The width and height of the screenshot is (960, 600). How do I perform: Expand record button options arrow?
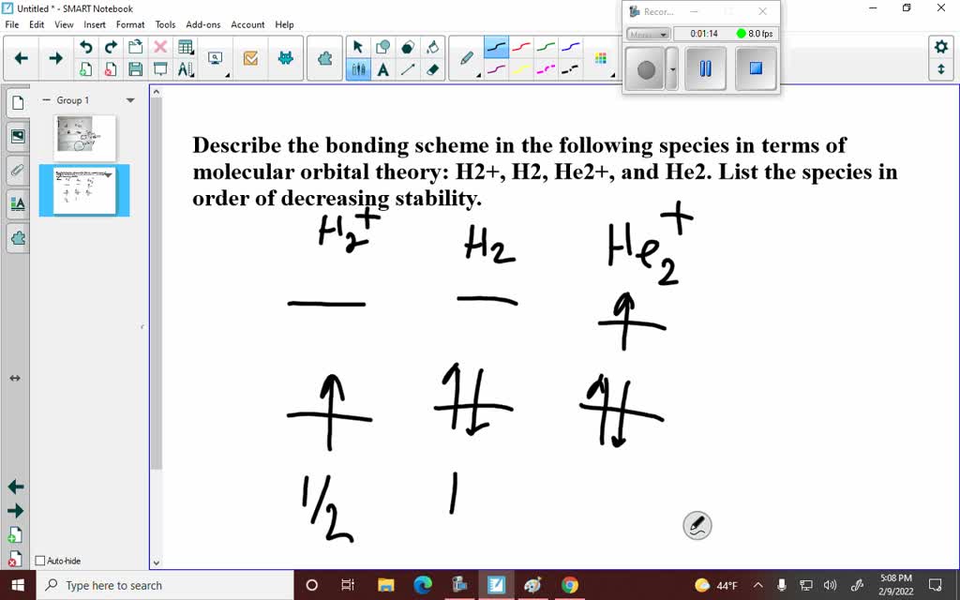[x=671, y=68]
